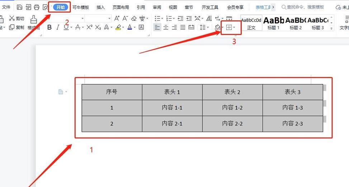The image size is (349, 187).
Task: Switch to the 页面布局 tab
Action: click(121, 7)
